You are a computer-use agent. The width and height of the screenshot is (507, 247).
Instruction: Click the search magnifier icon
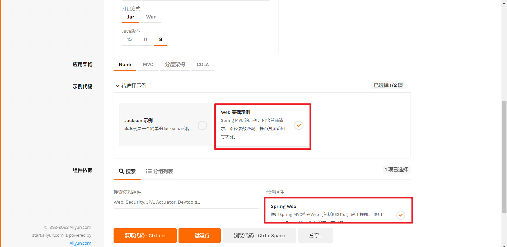(x=121, y=171)
